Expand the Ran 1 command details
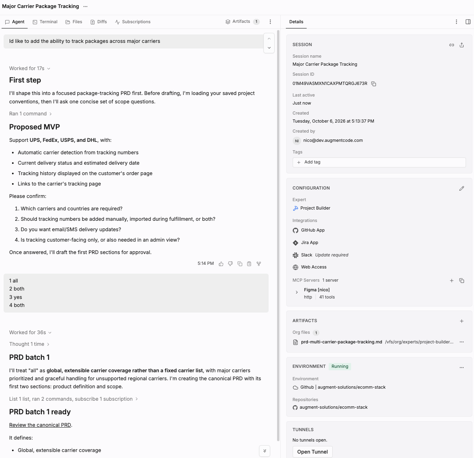 [x=30, y=114]
